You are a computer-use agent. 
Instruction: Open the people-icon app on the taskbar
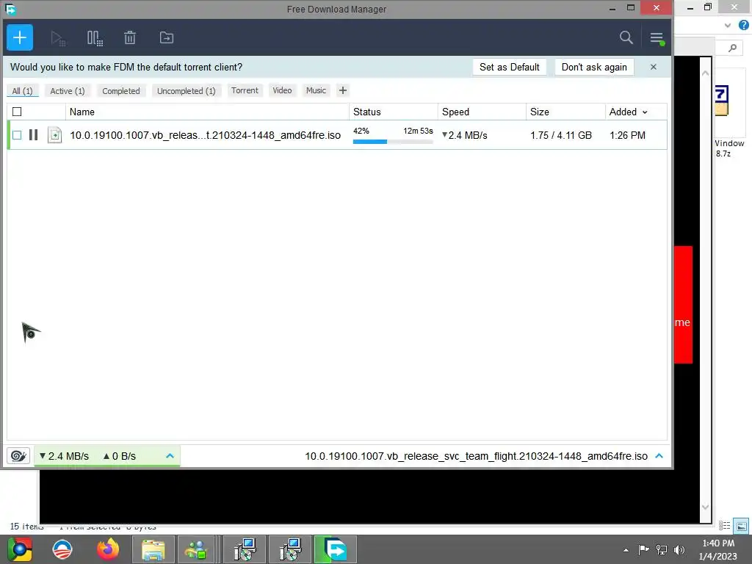[196, 549]
